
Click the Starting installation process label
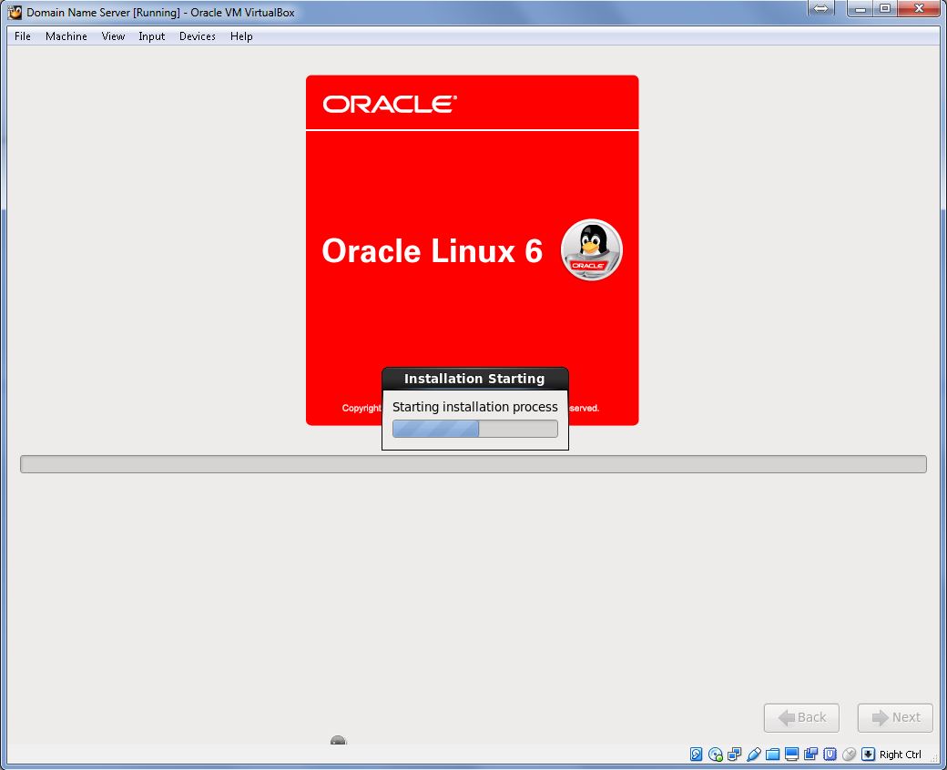click(474, 407)
